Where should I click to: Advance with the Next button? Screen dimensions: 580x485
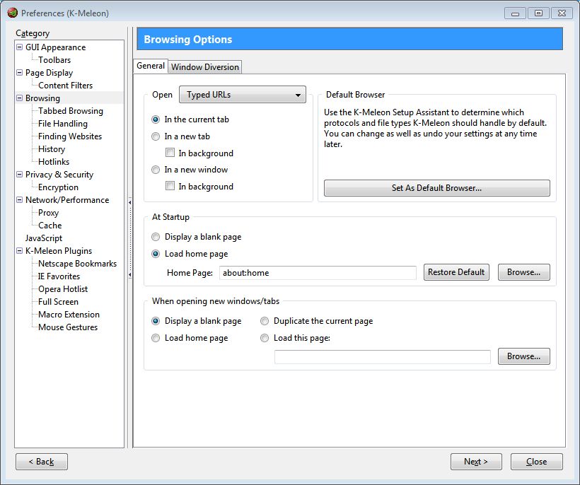pos(476,462)
